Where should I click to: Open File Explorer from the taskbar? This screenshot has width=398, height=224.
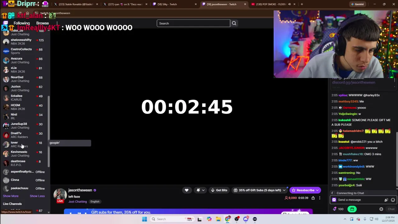click(218, 219)
